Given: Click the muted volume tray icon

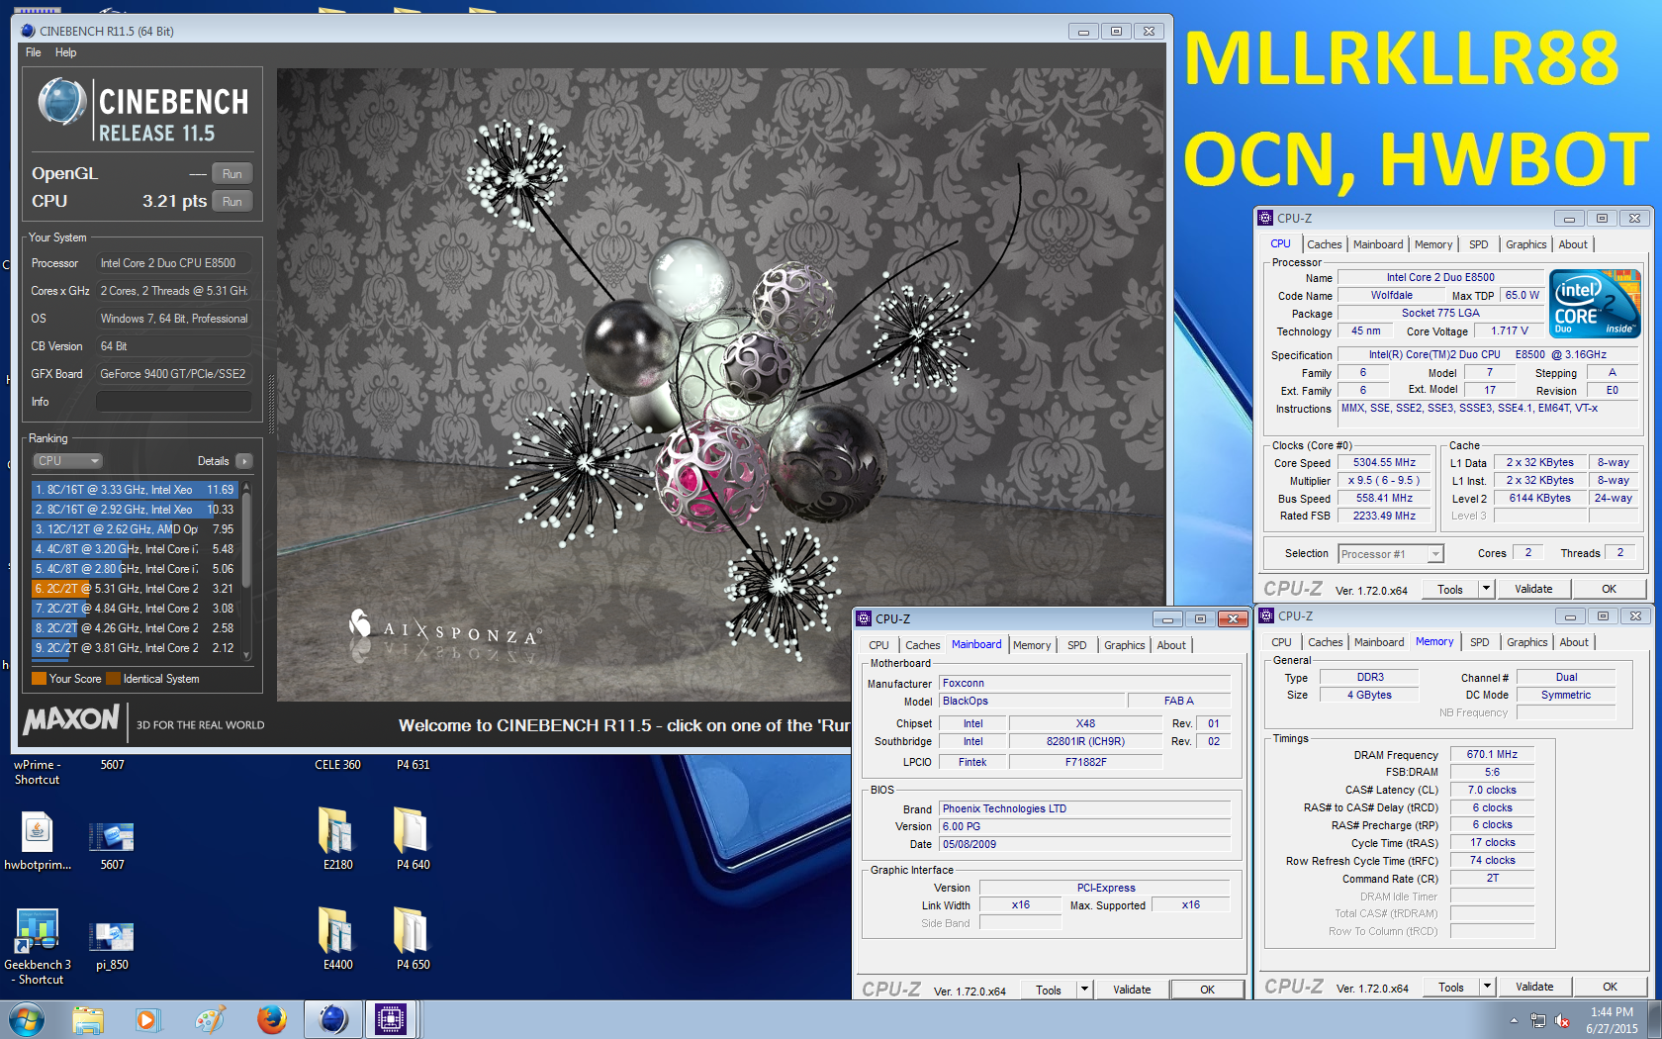Looking at the screenshot, I should pyautogui.click(x=1562, y=1020).
